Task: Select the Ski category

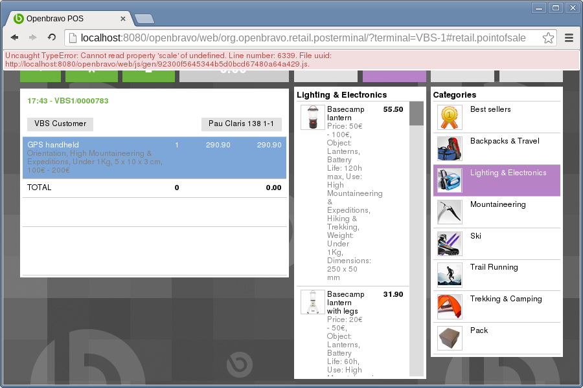Action: (497, 244)
